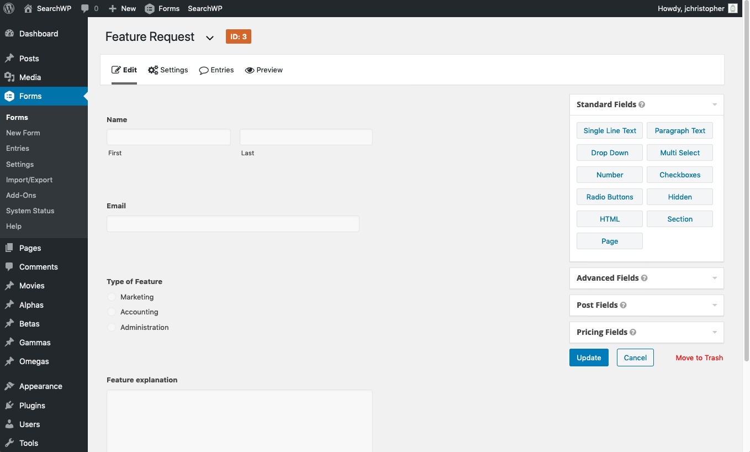Image resolution: width=750 pixels, height=452 pixels.
Task: Click the help icon beside Pricing Fields
Action: [633, 332]
